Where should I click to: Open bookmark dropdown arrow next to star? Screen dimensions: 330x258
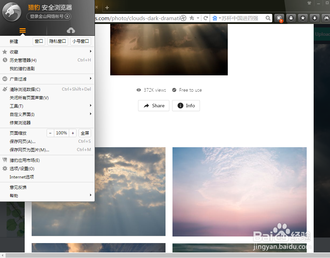198,18
